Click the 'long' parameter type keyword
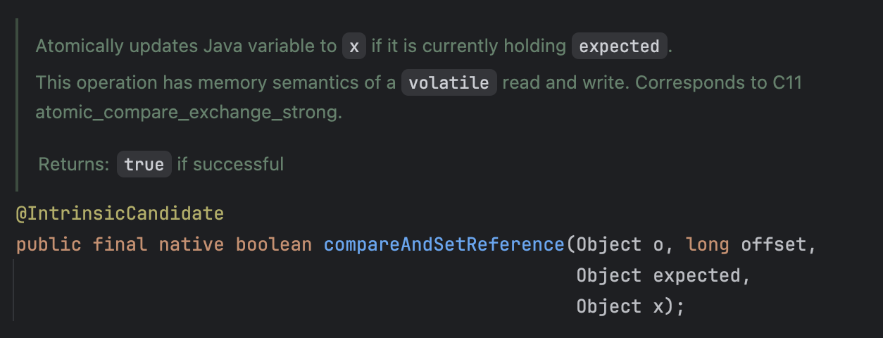This screenshot has height=338, width=883. (x=708, y=245)
